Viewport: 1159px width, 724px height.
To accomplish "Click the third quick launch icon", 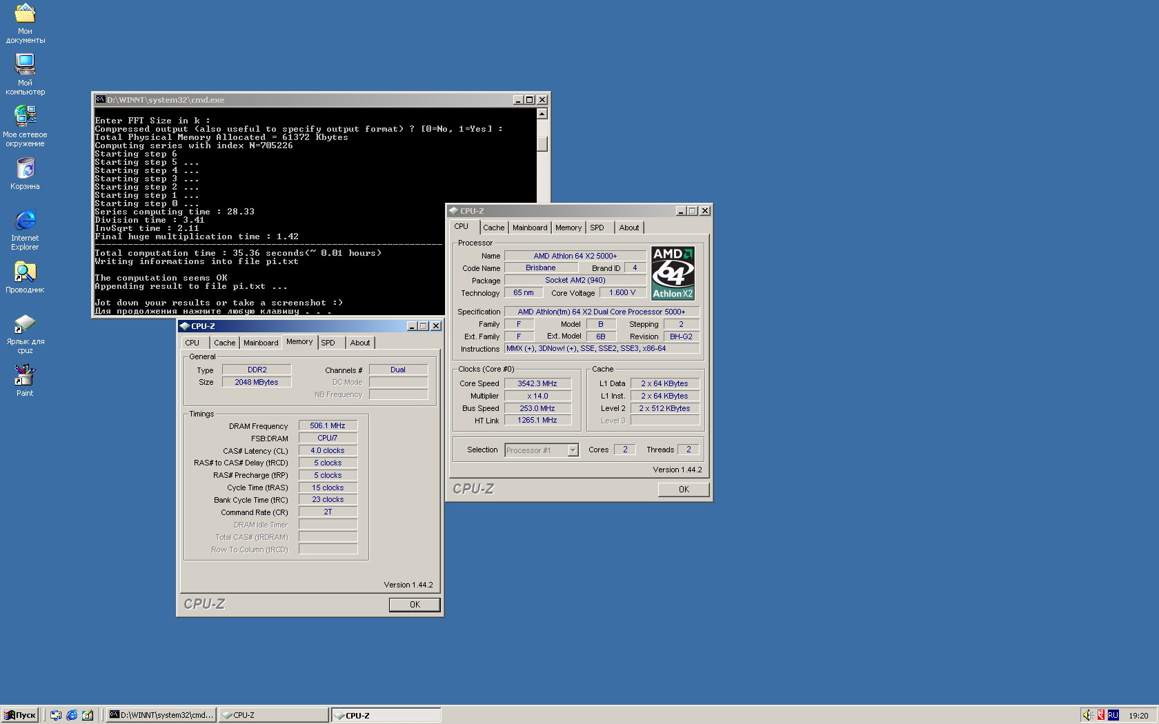I will tap(88, 715).
